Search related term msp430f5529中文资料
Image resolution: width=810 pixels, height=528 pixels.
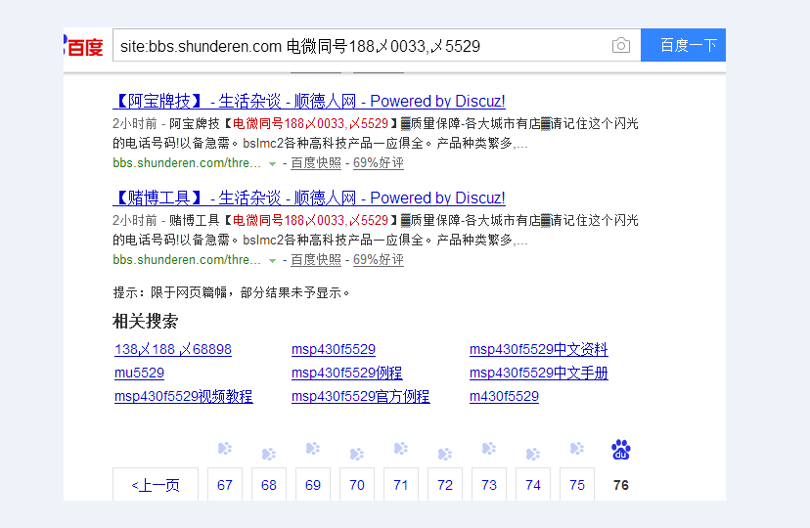(539, 349)
